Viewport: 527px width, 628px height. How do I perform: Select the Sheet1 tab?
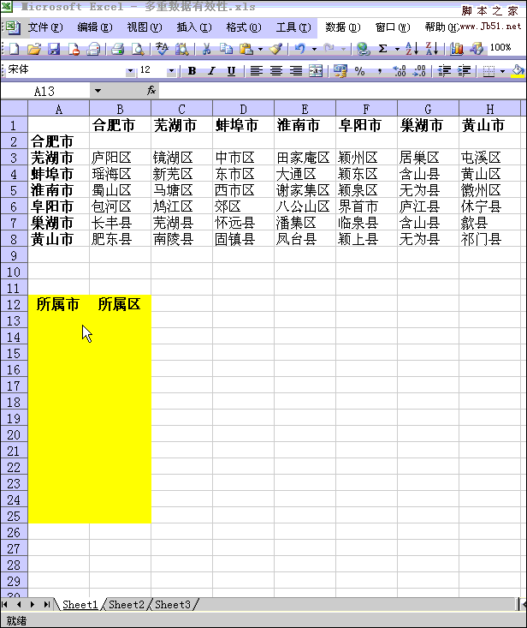pyautogui.click(x=80, y=604)
